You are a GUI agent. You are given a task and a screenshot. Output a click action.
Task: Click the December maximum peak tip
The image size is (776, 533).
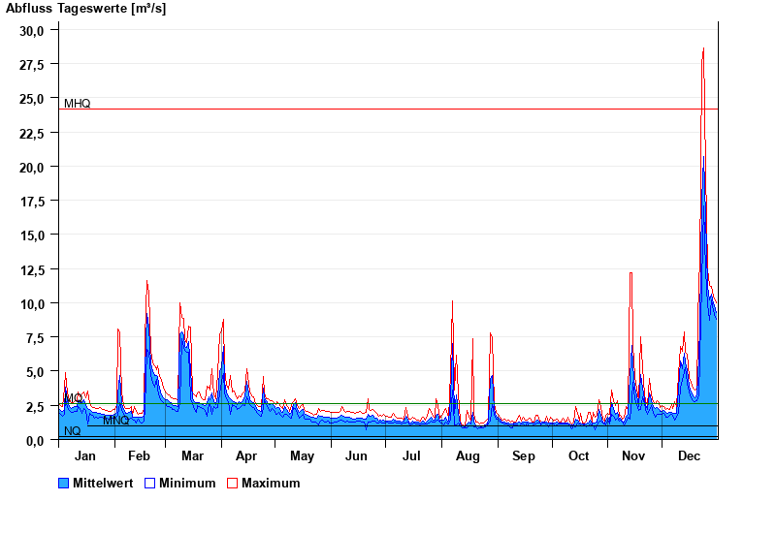pyautogui.click(x=703, y=48)
